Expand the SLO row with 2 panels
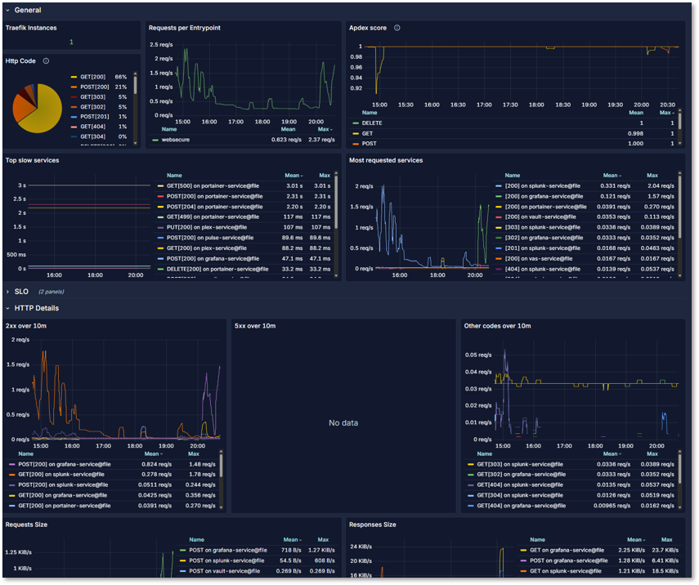The image size is (699, 585). tap(22, 291)
